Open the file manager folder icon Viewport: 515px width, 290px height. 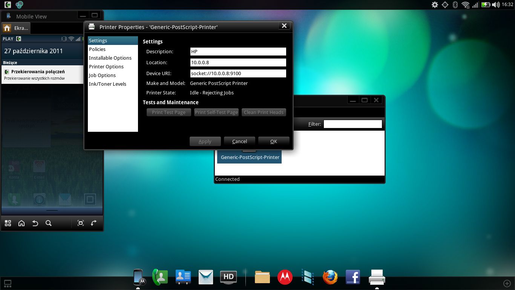262,277
